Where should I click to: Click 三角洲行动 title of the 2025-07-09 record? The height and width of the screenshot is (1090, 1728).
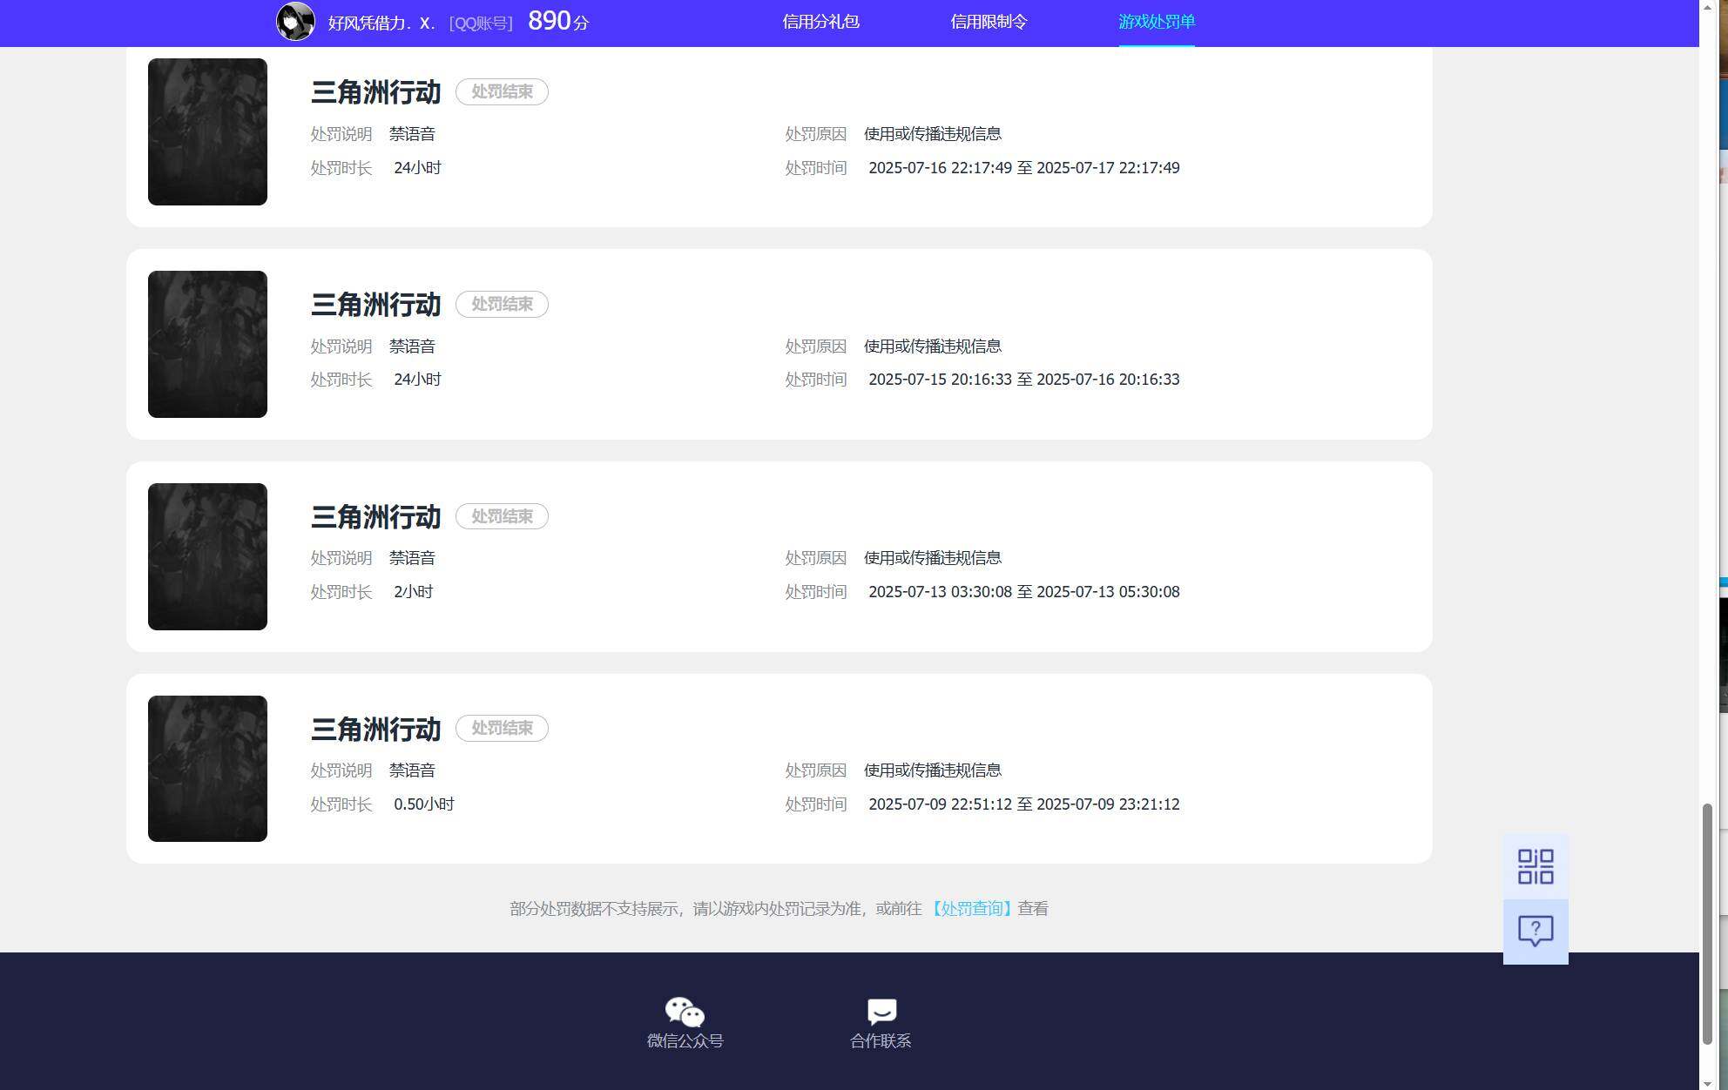[375, 729]
